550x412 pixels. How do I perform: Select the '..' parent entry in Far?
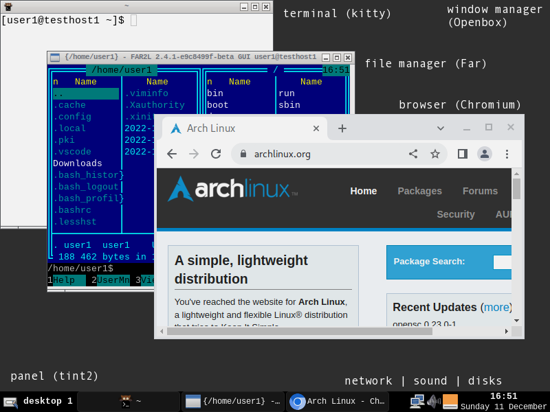(85, 94)
